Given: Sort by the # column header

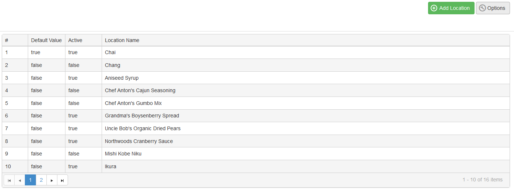Looking at the screenshot, I should coord(15,40).
